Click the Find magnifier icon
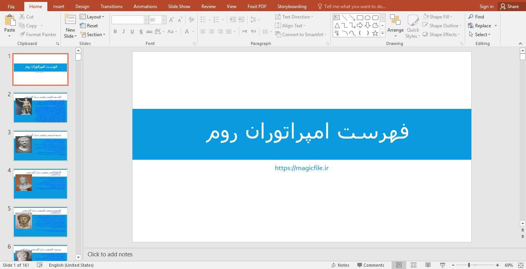 click(471, 17)
